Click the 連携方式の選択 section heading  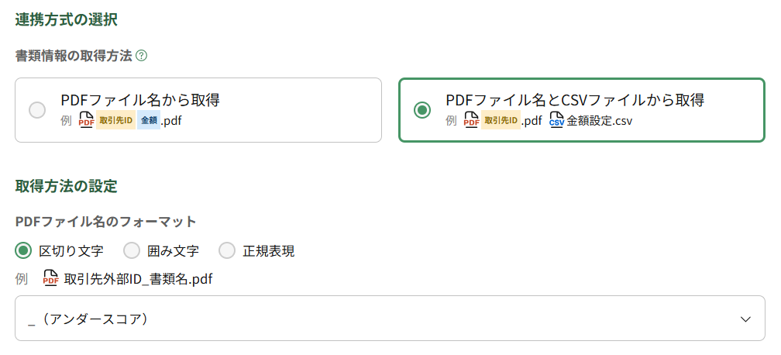click(x=67, y=19)
